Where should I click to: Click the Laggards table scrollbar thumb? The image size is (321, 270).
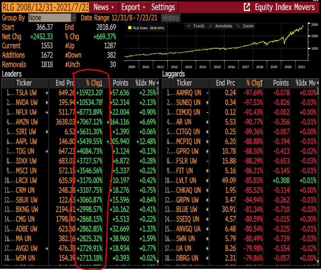(x=317, y=91)
